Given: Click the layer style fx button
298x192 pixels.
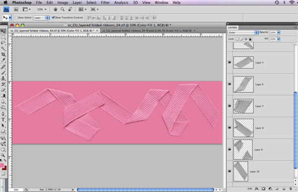Looking at the screenshot, I should coord(257,189).
